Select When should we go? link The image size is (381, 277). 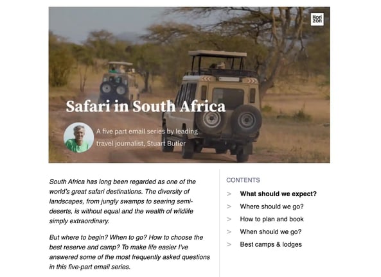coord(270,231)
